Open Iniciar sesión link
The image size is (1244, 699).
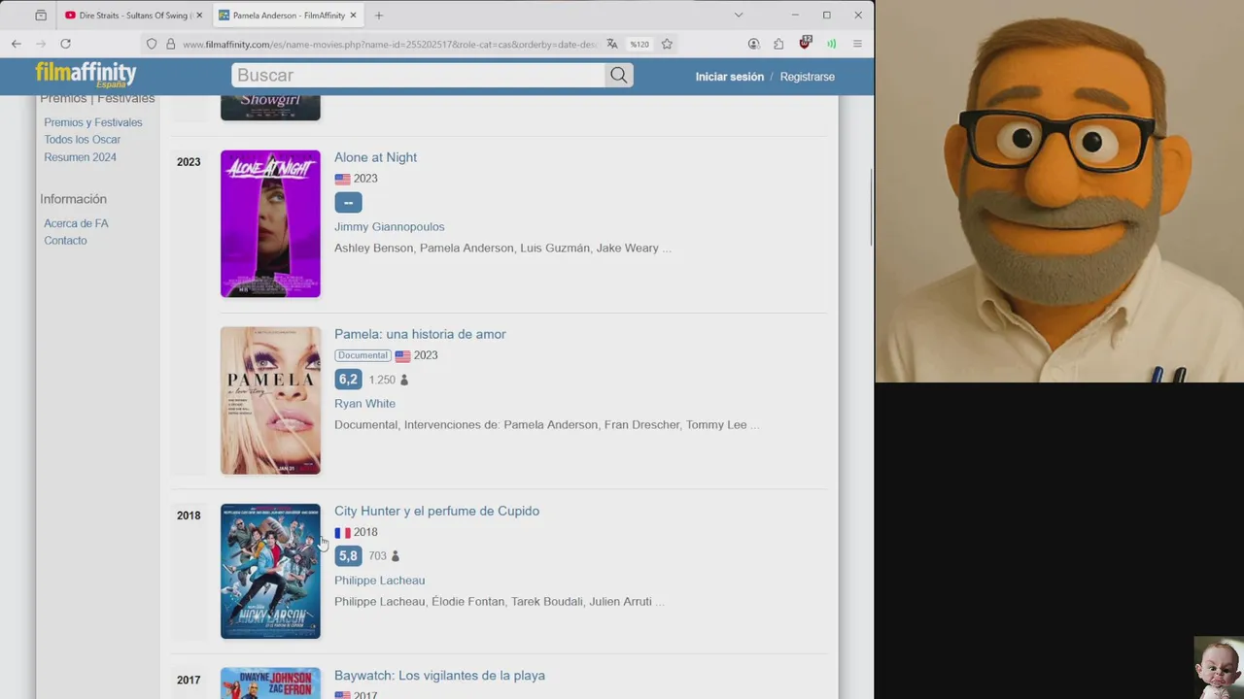point(730,77)
